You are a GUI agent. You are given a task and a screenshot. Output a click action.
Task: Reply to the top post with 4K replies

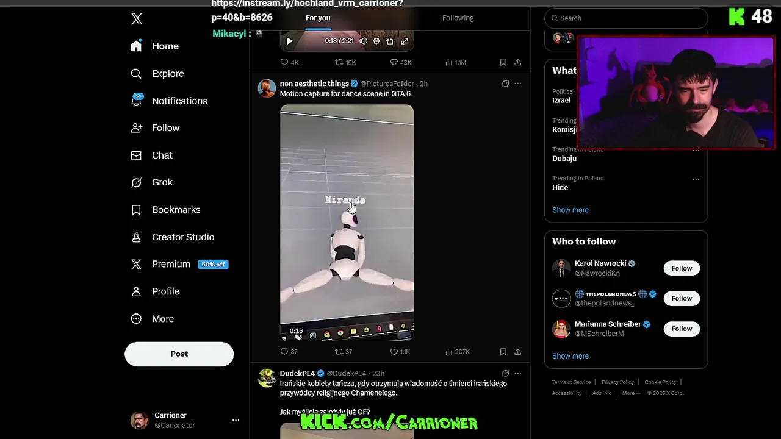289,62
